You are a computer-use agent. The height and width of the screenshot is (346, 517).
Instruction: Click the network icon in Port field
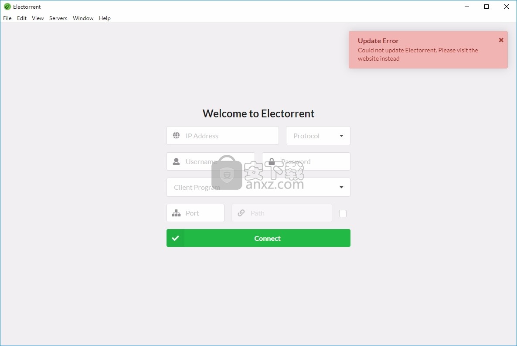[177, 213]
